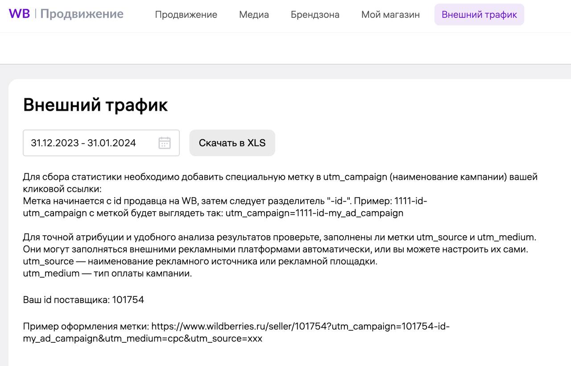Open the Продвижение navigation tab

click(186, 15)
